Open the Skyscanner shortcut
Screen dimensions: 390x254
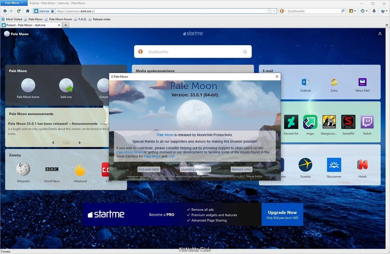tap(334, 168)
